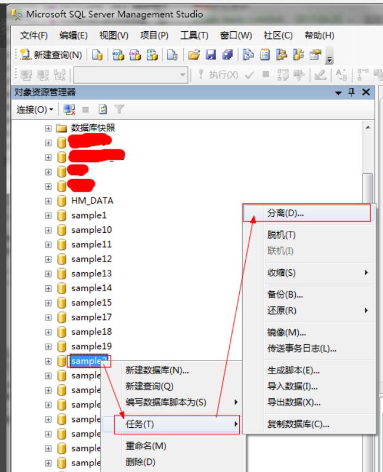
Task: Click the Database Engine Query icon
Action: (x=97, y=55)
